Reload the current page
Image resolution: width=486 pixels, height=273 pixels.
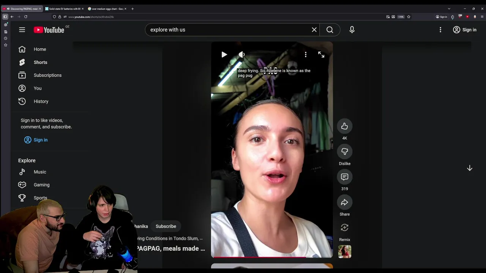click(x=26, y=17)
